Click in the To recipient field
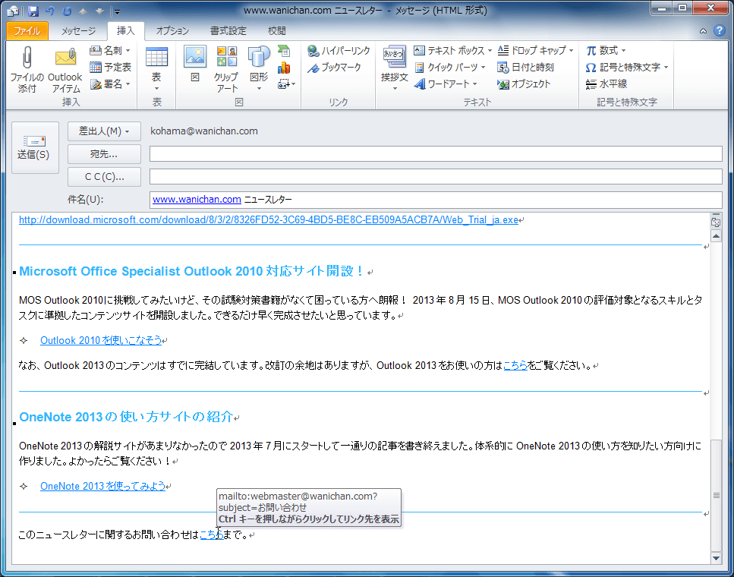Viewport: 734px width, 577px height. [x=436, y=153]
